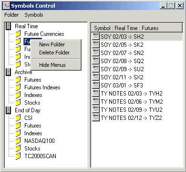
Task: Select text SOY 02/05 -> SK2
Action: tap(122, 45)
